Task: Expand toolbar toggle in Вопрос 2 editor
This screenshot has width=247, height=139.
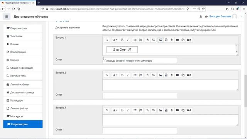Action: pos(107,75)
